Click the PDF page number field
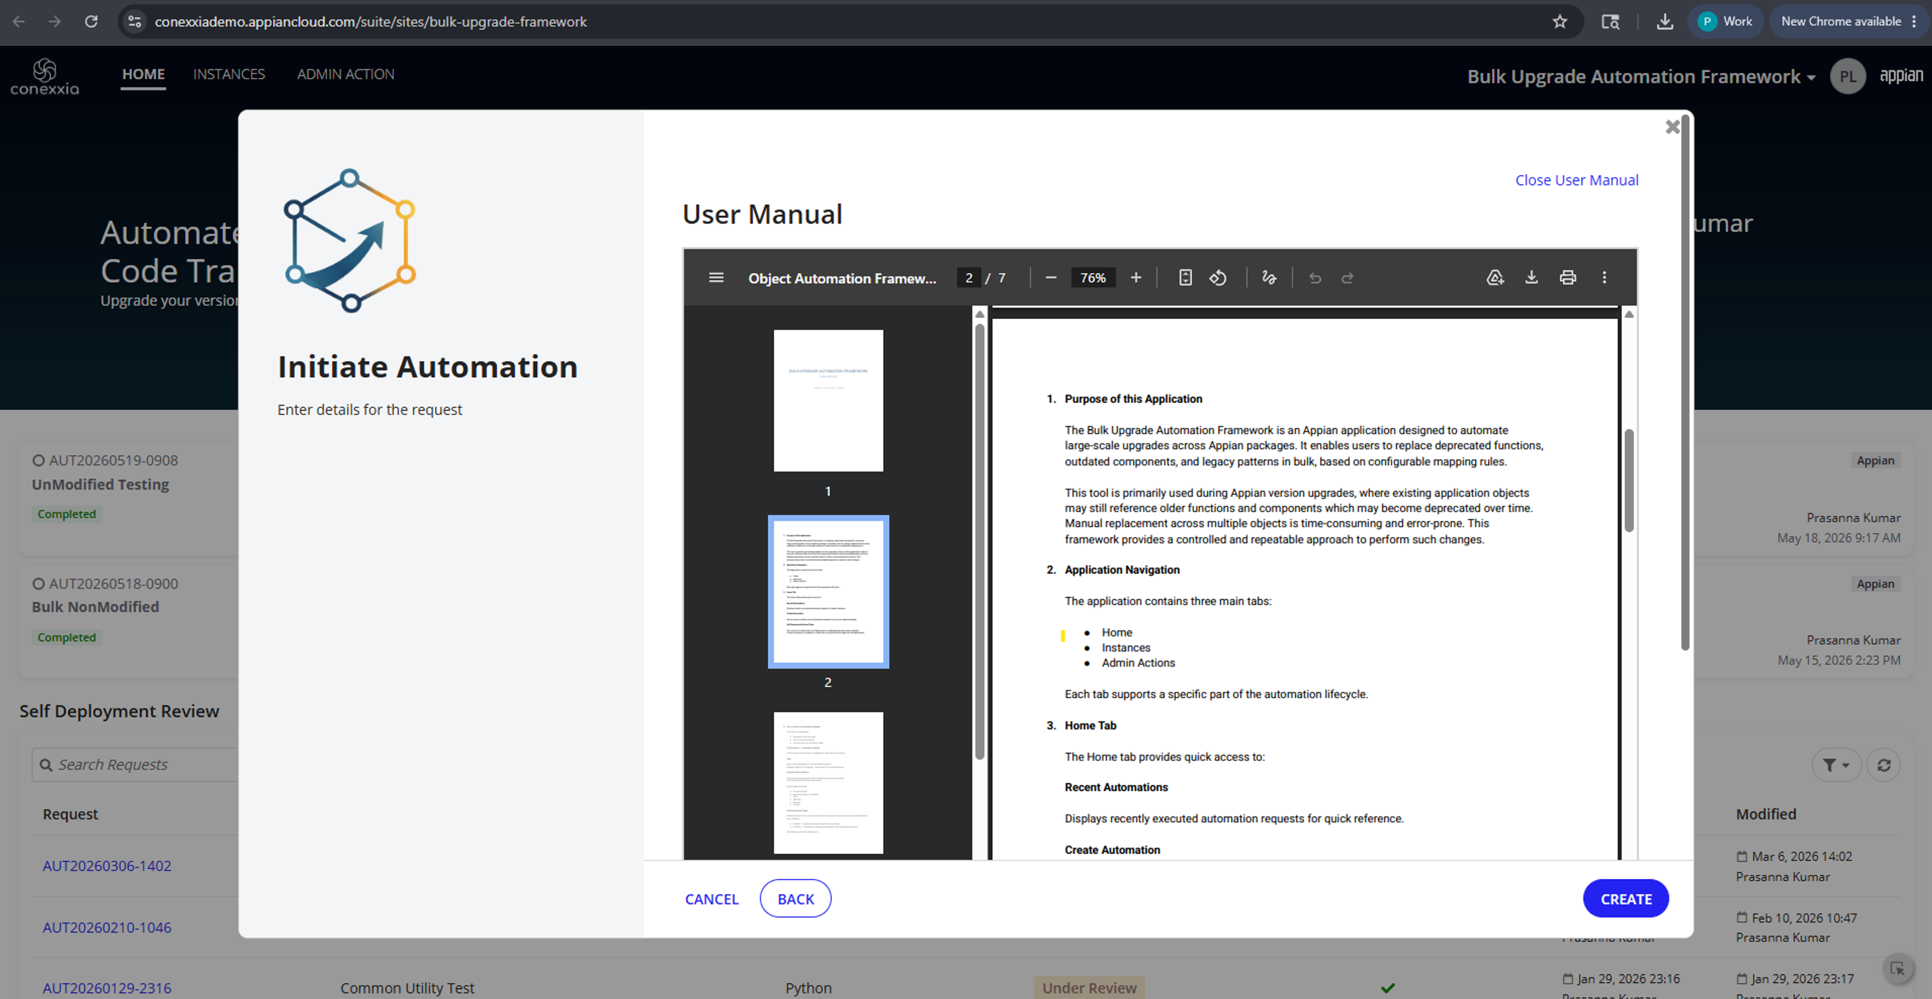 pyautogui.click(x=968, y=278)
